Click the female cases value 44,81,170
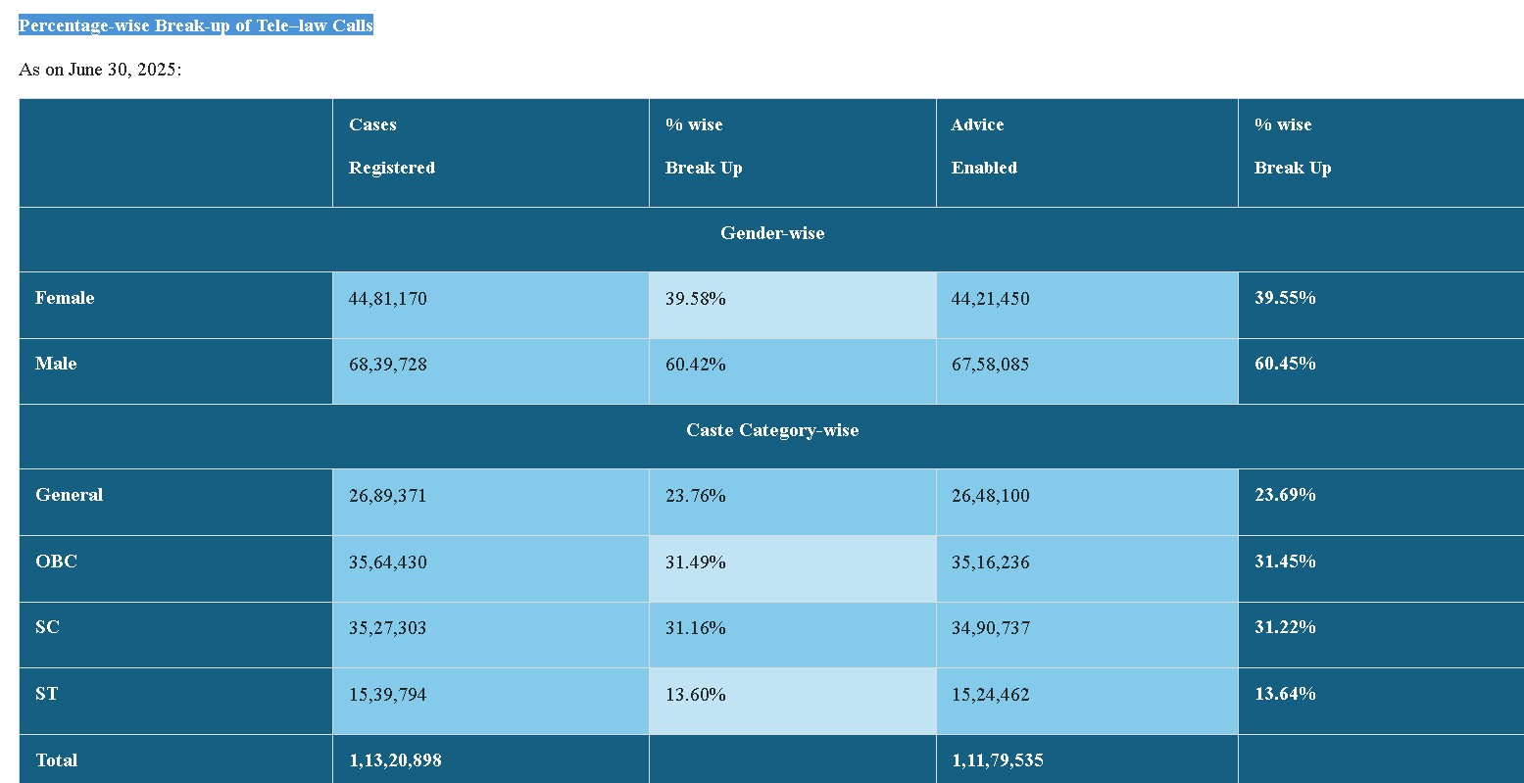The width and height of the screenshot is (1524, 783). pos(388,299)
